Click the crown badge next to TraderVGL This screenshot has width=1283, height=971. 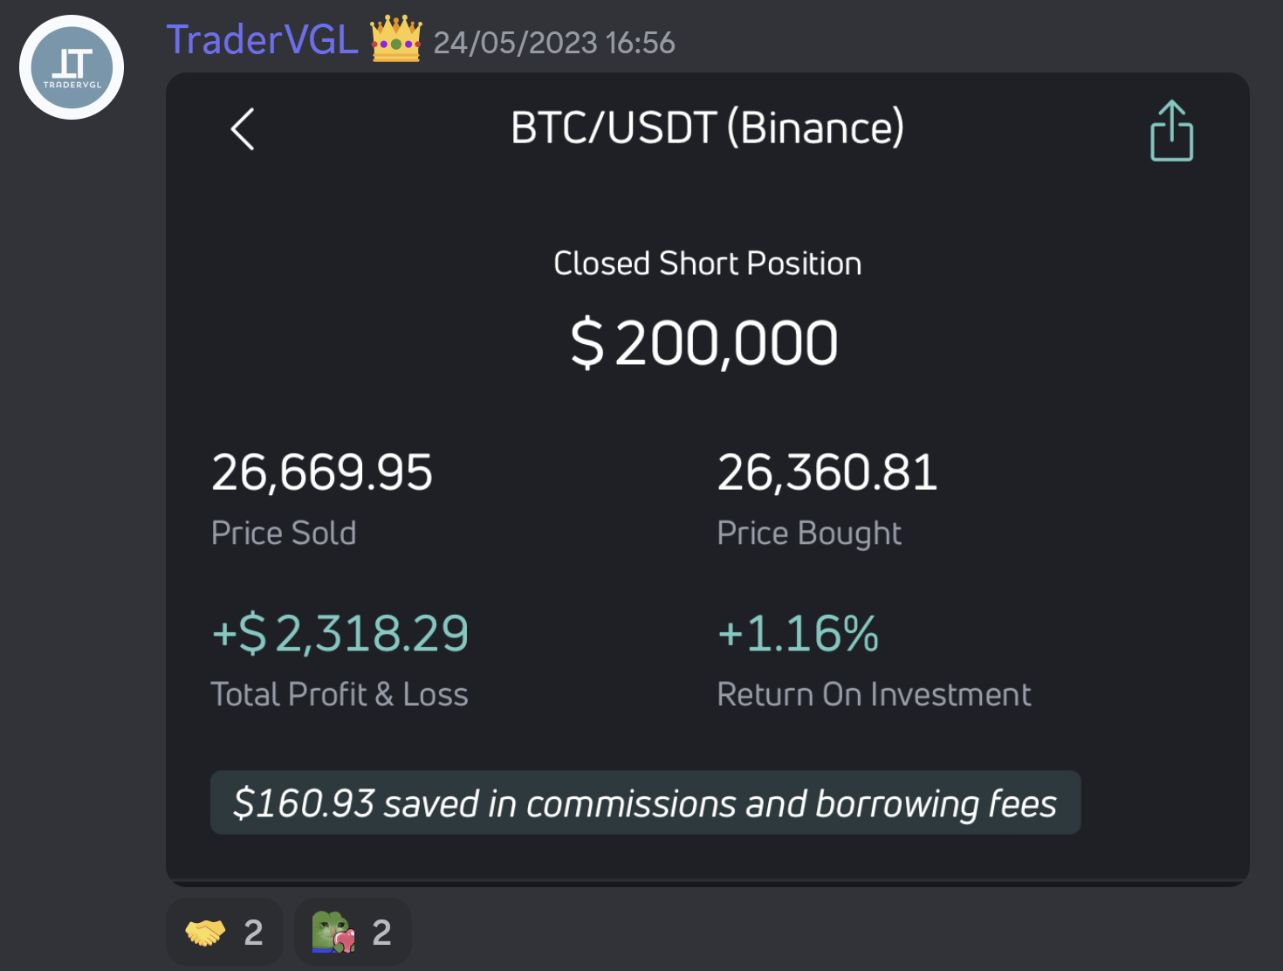coord(396,39)
